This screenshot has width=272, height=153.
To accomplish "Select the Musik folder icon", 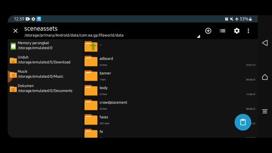I will pyautogui.click(x=13, y=75).
